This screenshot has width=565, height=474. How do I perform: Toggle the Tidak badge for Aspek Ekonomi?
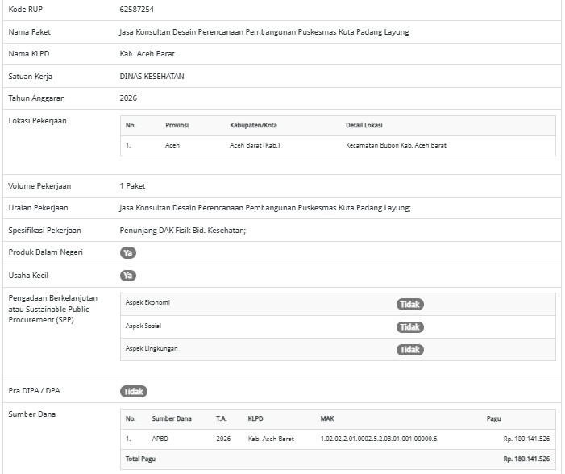point(409,304)
